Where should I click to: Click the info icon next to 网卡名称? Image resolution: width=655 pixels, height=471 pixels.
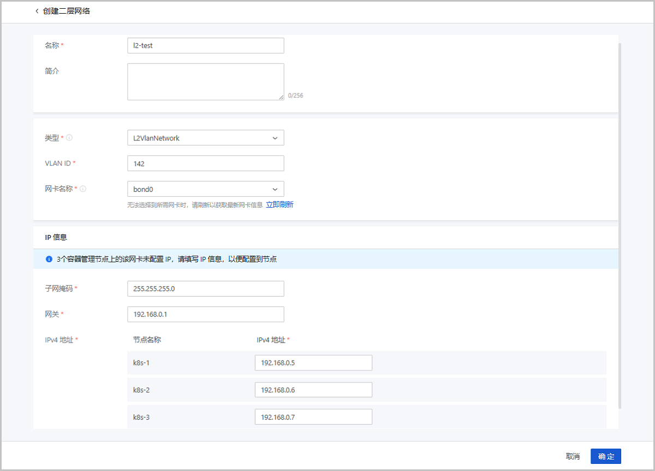(x=83, y=189)
